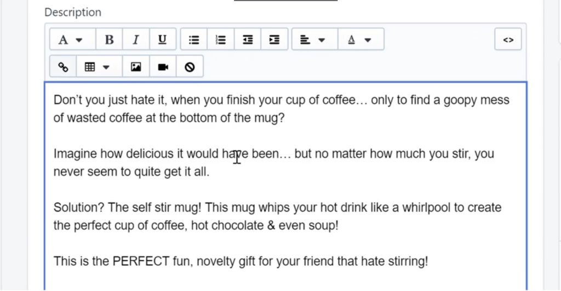Image resolution: width=561 pixels, height=291 pixels.
Task: Click the outdent button
Action: 248,39
